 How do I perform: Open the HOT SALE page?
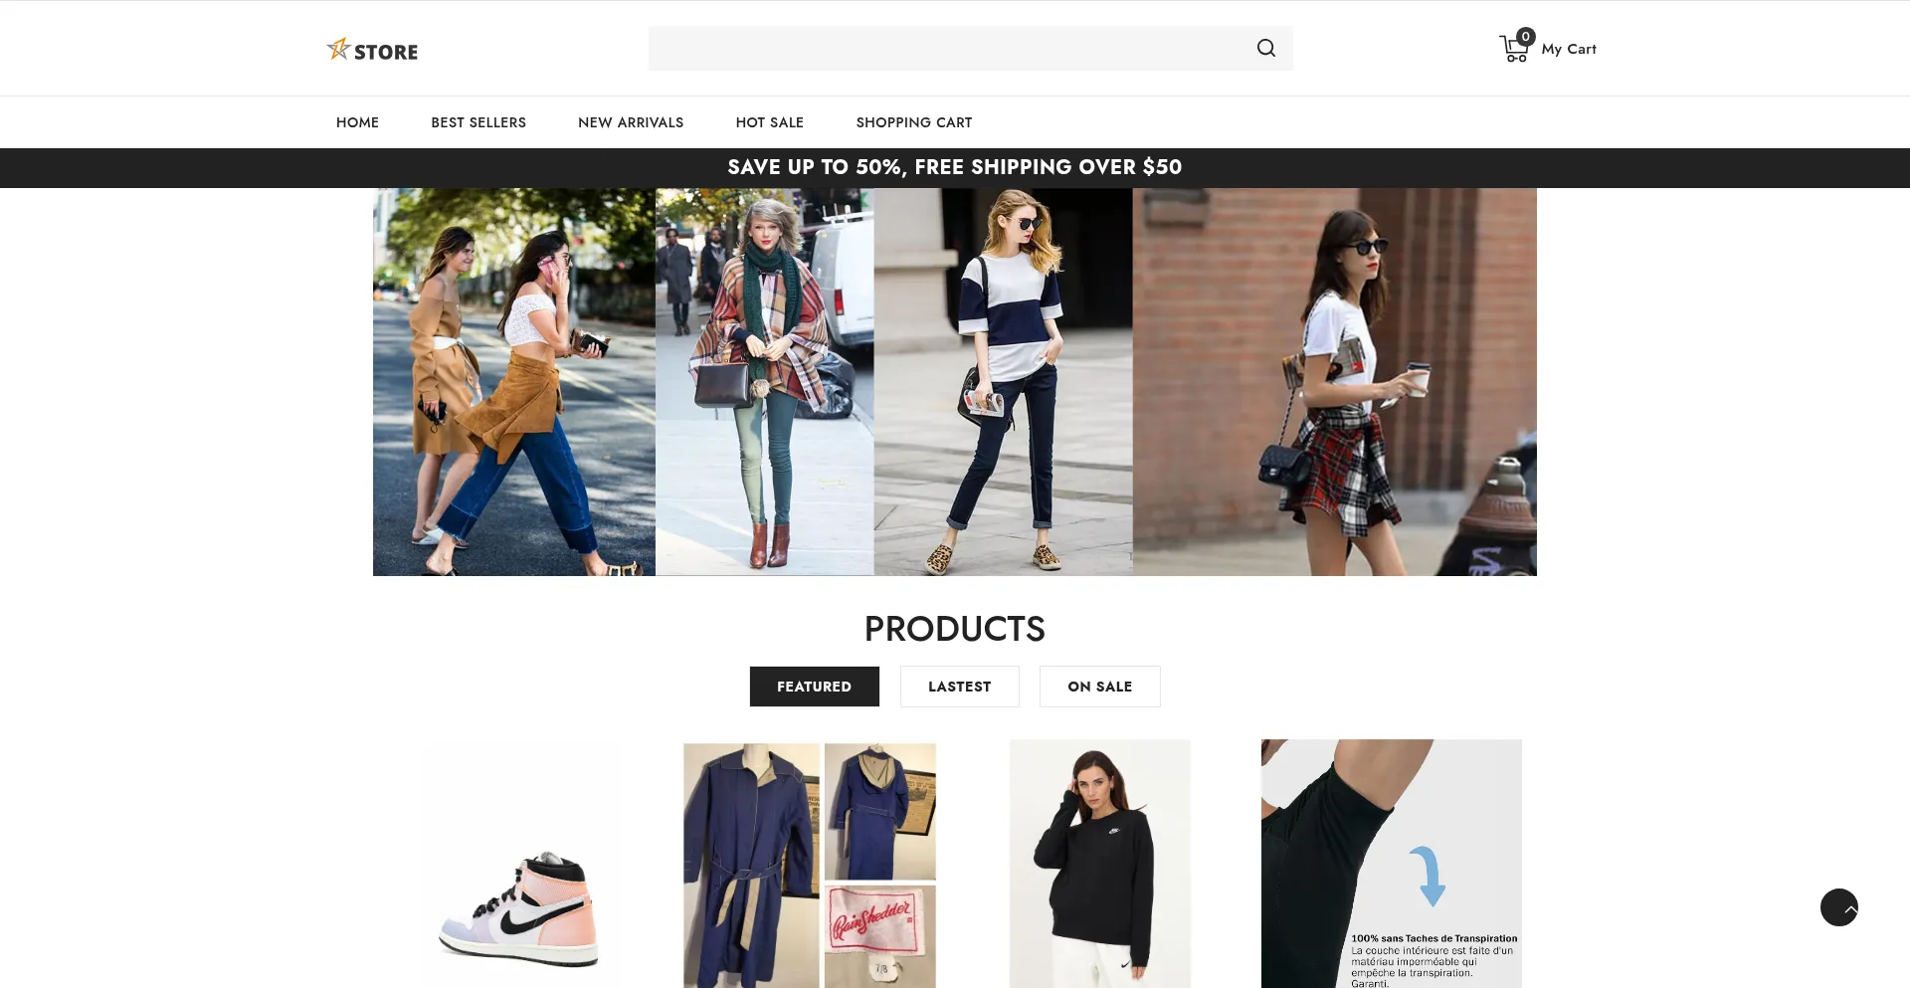tap(769, 122)
